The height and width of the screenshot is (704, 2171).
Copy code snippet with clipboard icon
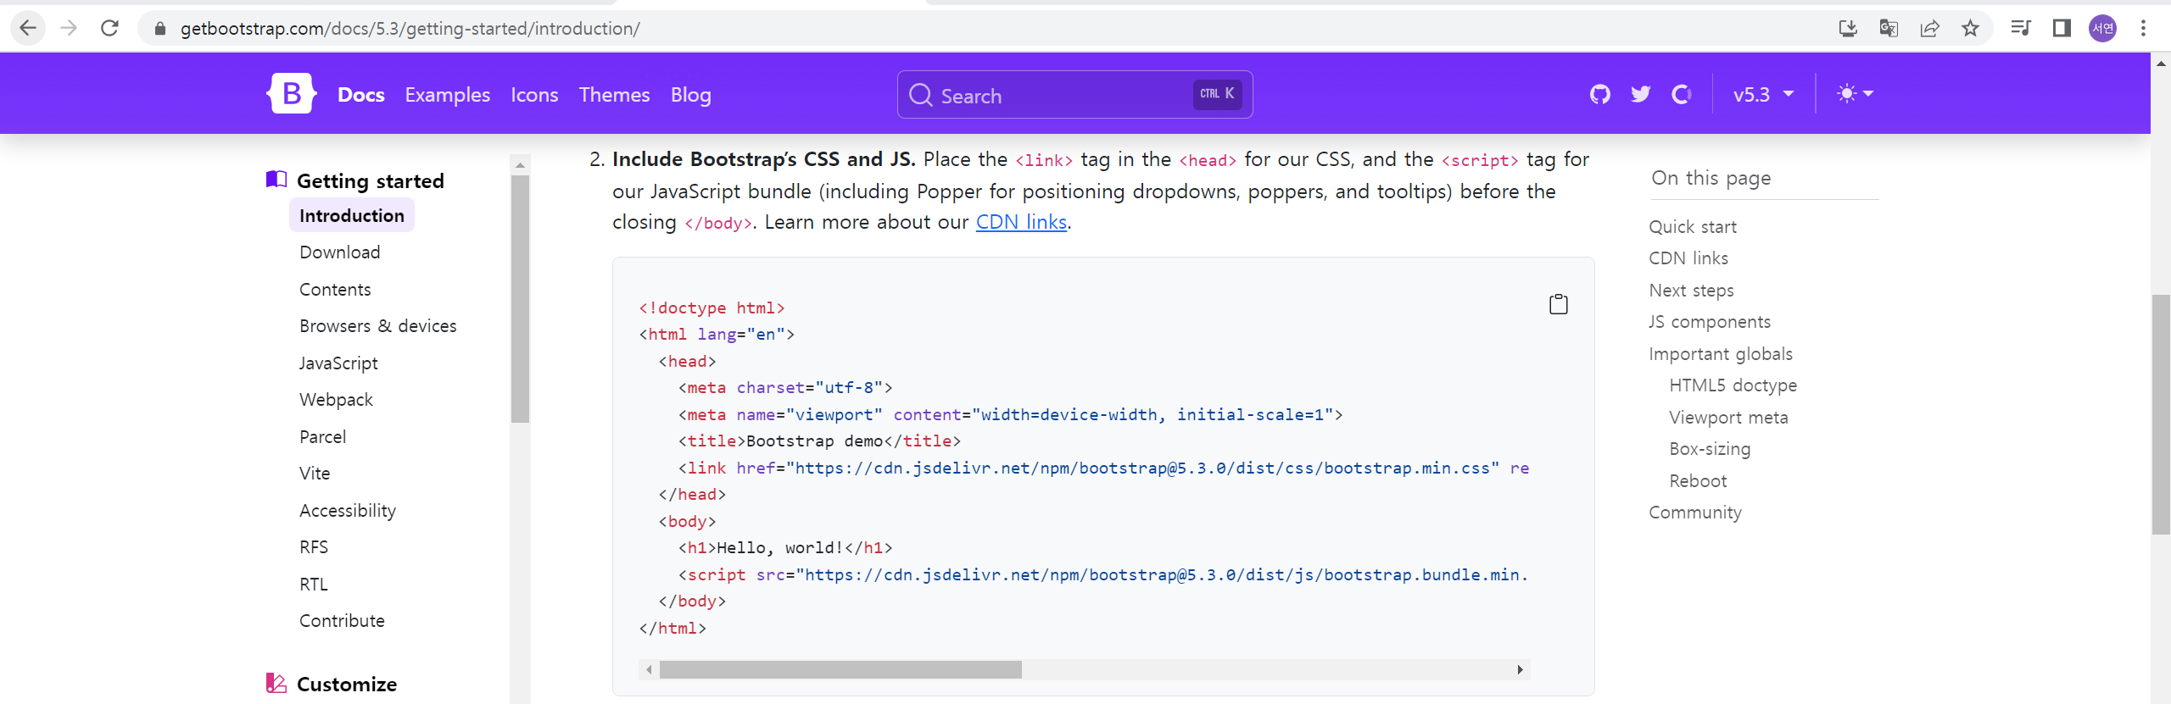point(1558,304)
